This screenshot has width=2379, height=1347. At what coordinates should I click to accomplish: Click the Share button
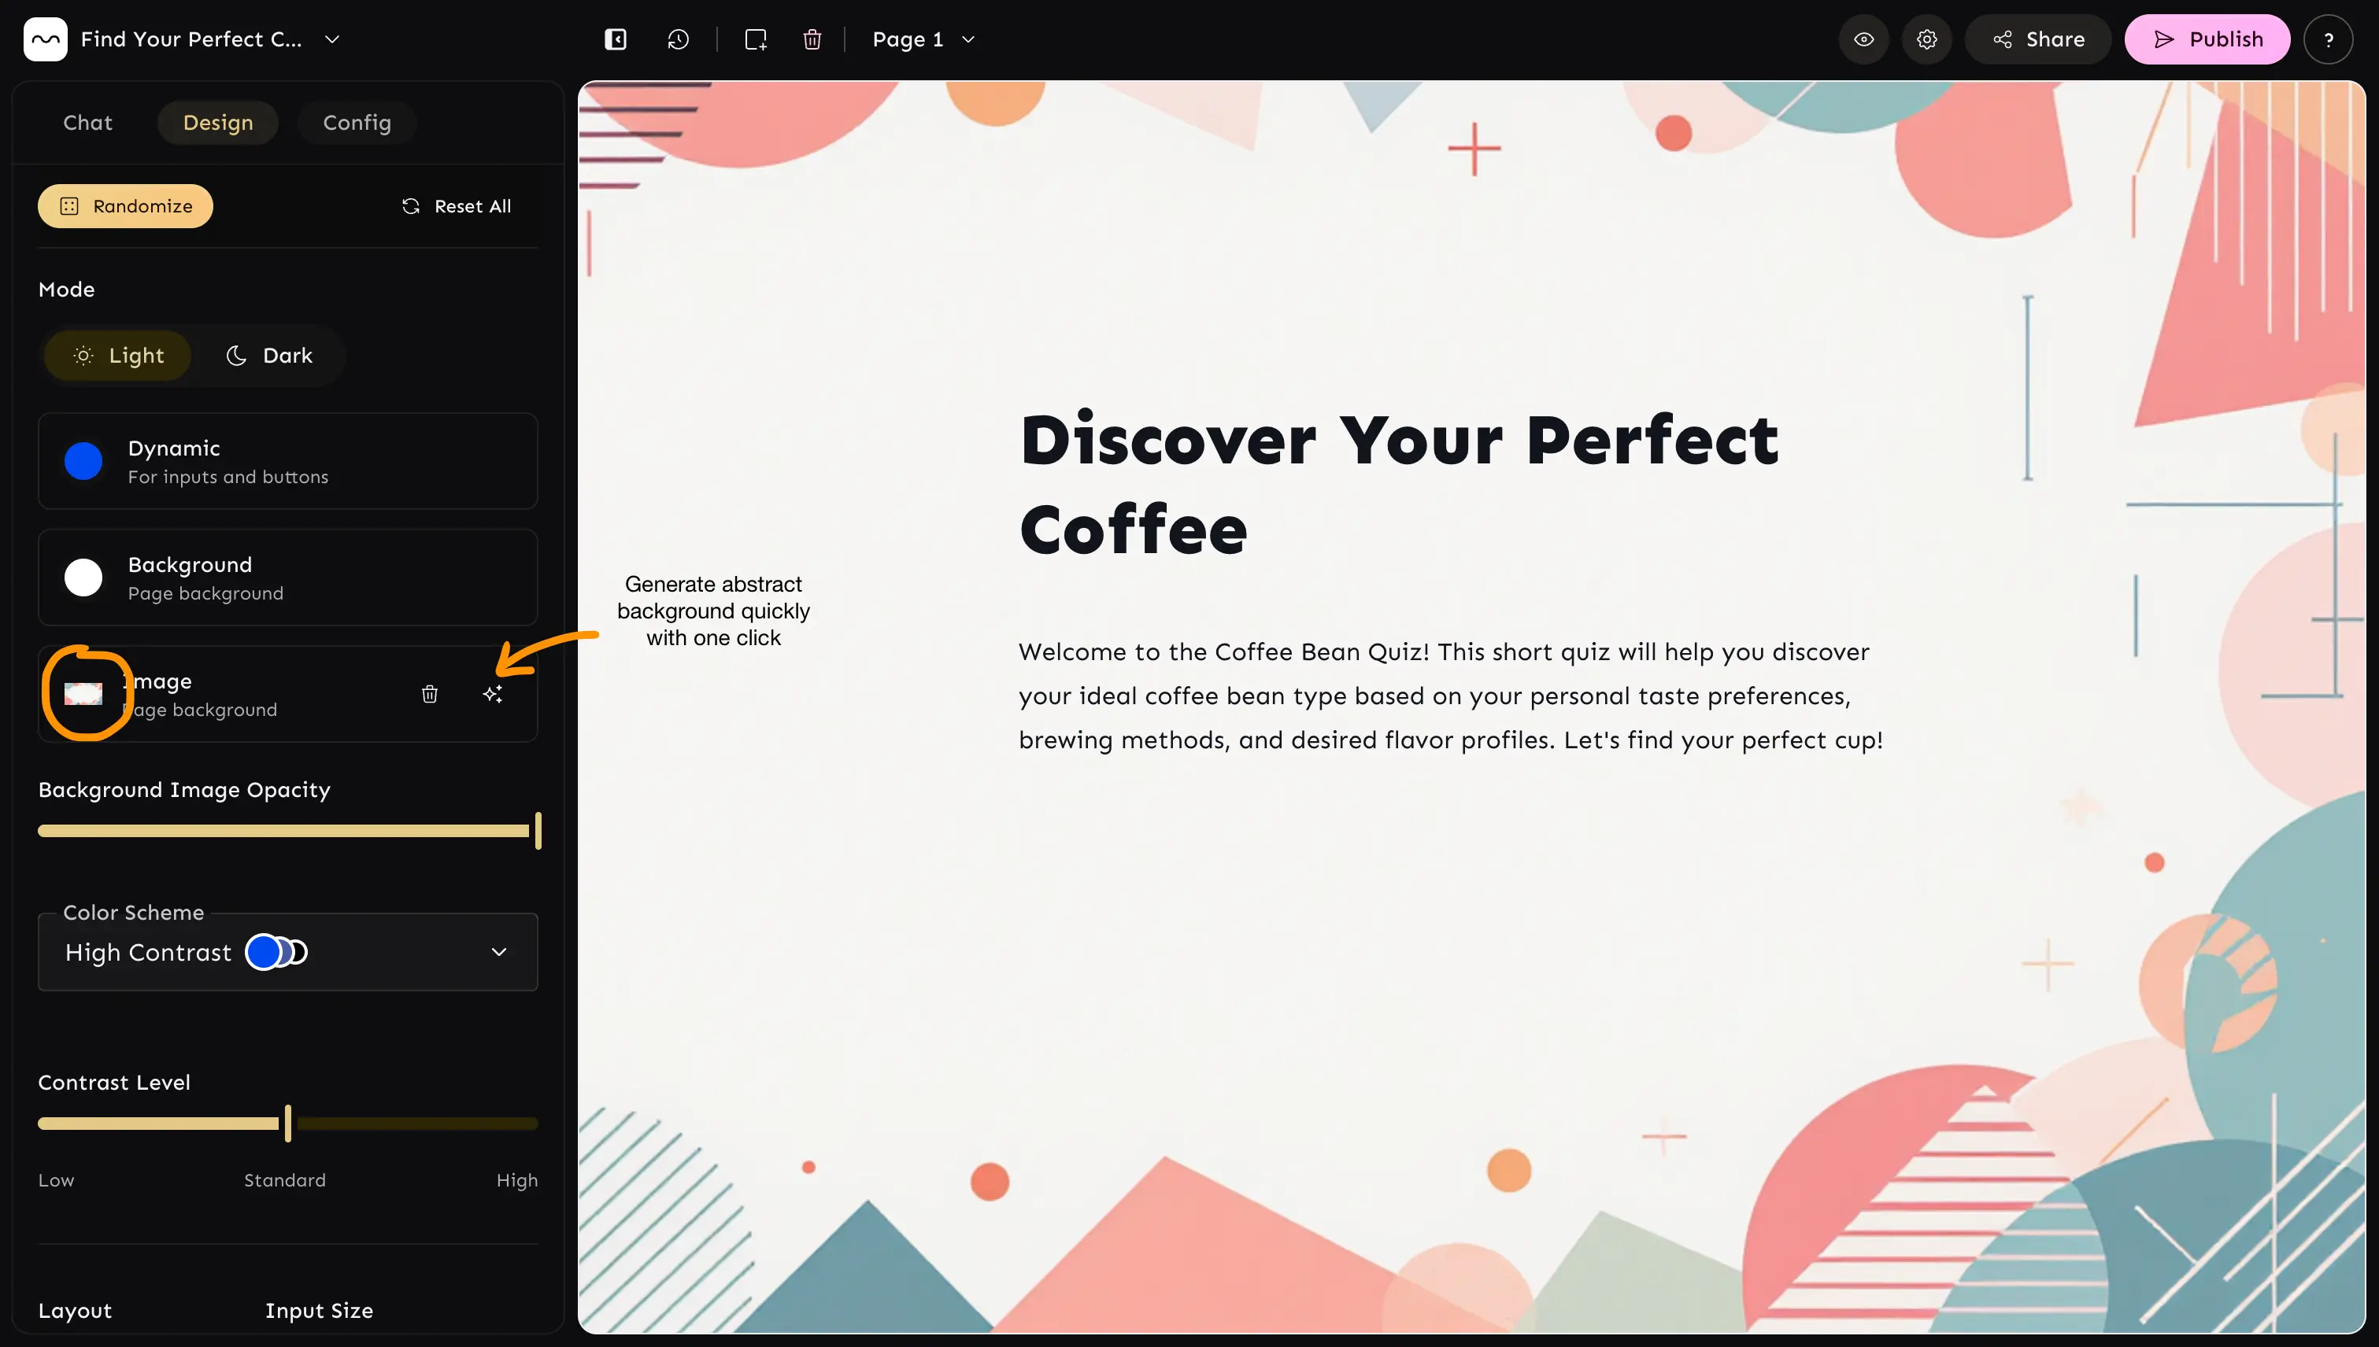click(x=2037, y=39)
